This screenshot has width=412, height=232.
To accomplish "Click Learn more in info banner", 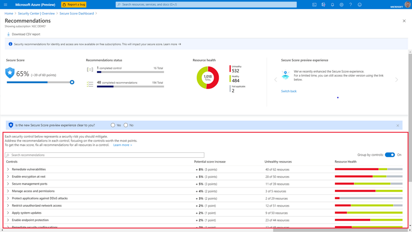I will pyautogui.click(x=172, y=44).
